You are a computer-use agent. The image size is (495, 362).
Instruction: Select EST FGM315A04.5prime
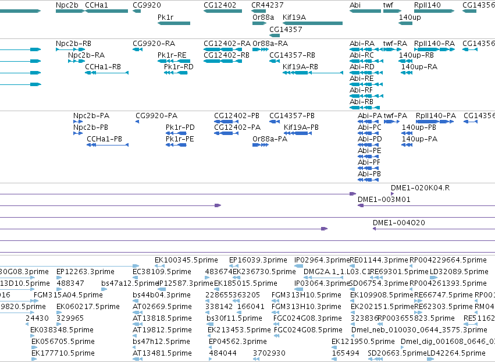coord(36,301)
